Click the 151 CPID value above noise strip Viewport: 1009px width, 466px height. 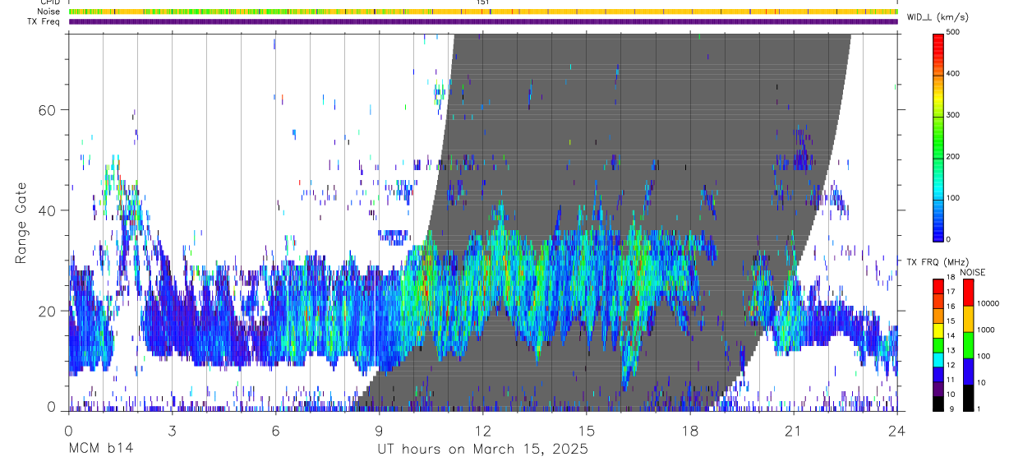click(482, 2)
